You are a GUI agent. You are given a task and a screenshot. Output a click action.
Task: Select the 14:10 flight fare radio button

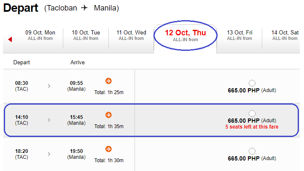point(252,113)
